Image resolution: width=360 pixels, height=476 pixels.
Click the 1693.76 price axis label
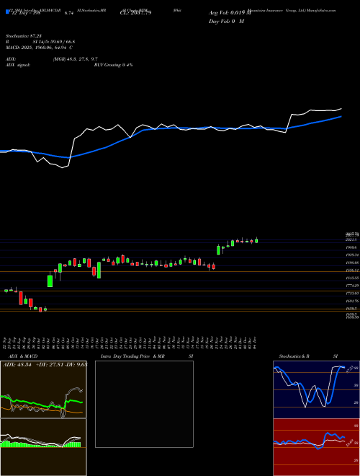(x=352, y=301)
